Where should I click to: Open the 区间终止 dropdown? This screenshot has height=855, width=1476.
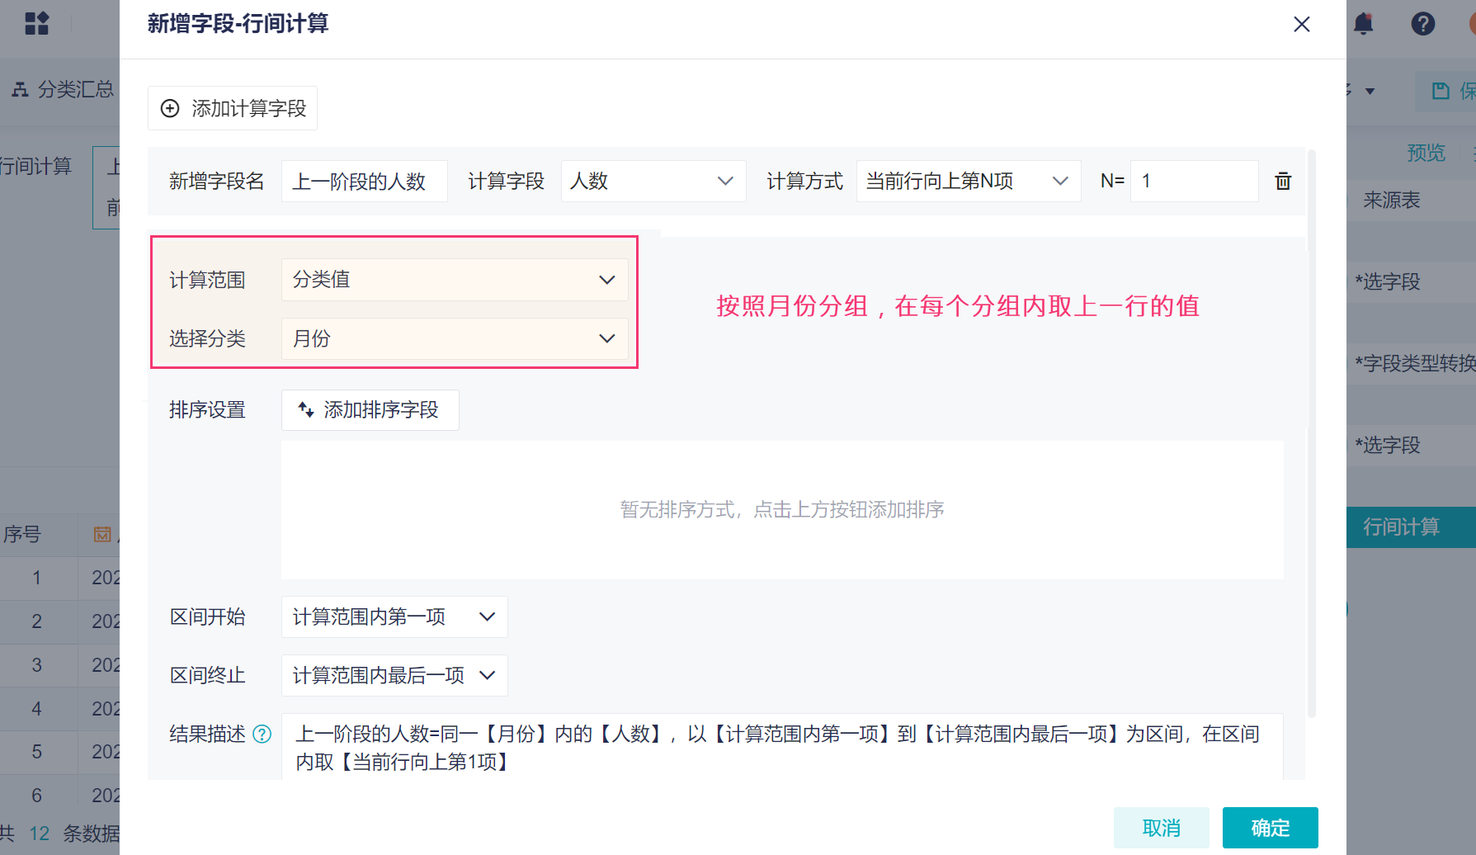click(x=394, y=676)
